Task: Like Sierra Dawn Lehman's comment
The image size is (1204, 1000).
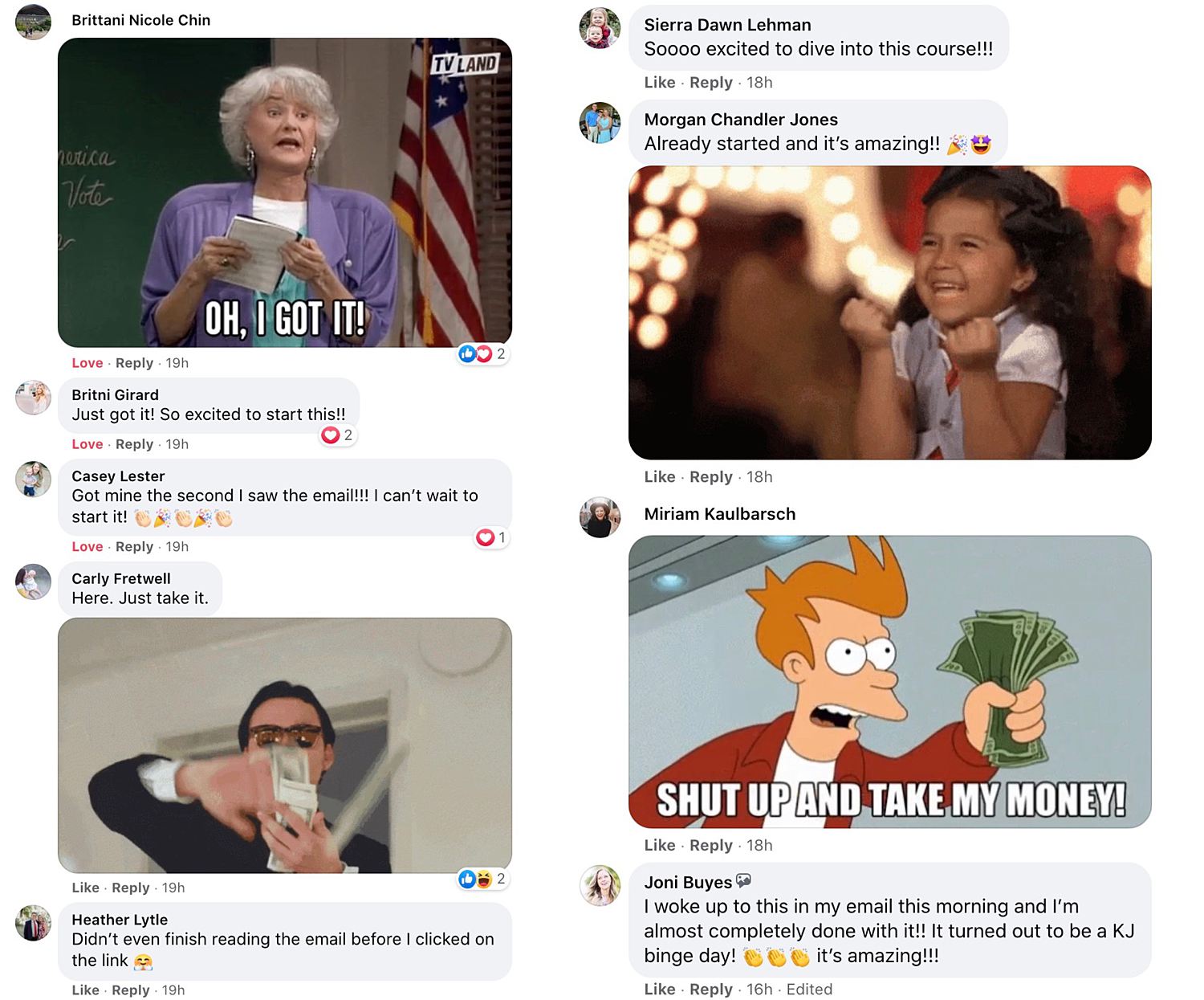Action: 659,82
